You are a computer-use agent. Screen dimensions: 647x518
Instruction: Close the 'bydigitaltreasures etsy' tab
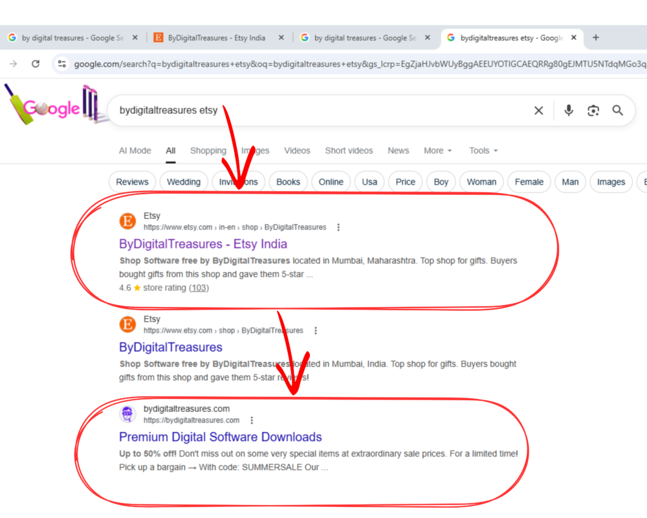click(573, 38)
